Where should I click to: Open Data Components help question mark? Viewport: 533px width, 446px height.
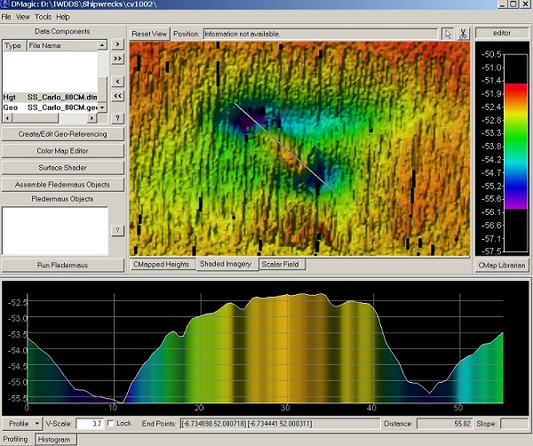tap(117, 118)
